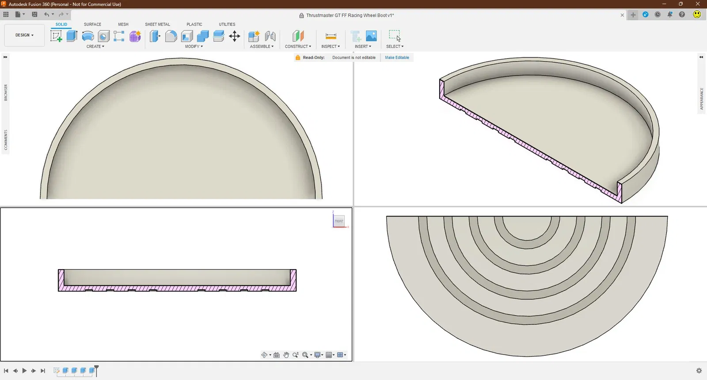Expand the MODIFY dropdown menu
The width and height of the screenshot is (707, 380).
[194, 46]
